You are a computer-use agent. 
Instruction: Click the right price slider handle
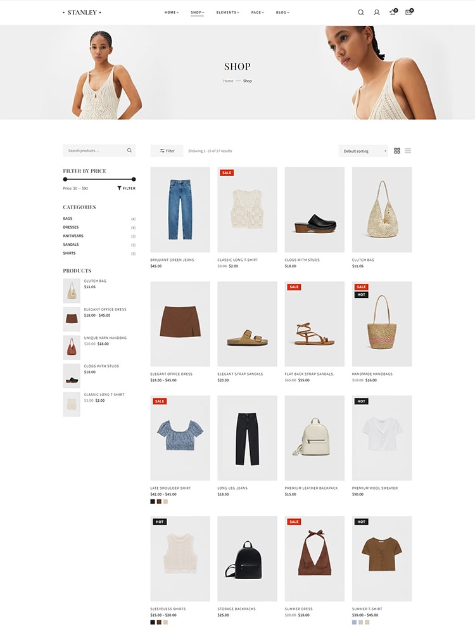click(x=134, y=179)
